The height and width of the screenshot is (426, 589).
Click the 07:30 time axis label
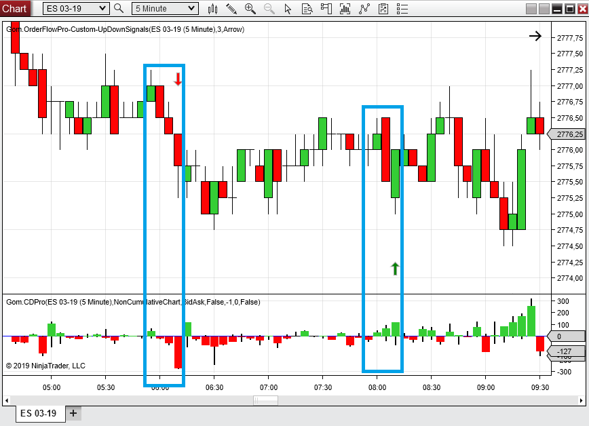(x=323, y=387)
